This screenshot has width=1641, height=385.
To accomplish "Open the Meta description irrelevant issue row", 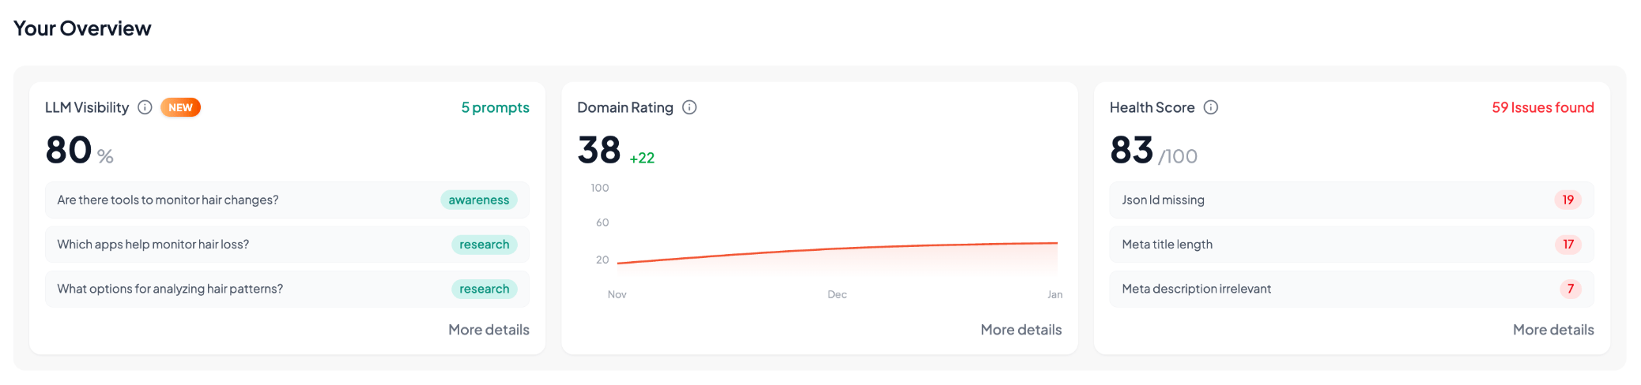I will click(x=1196, y=289).
